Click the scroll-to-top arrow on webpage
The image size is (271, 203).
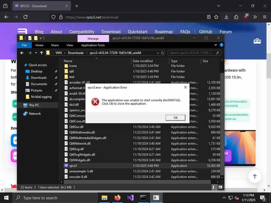(255, 176)
